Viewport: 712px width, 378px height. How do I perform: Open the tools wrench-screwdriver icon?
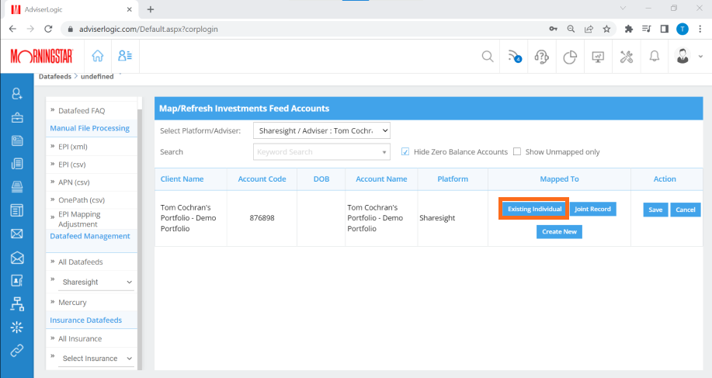click(626, 57)
